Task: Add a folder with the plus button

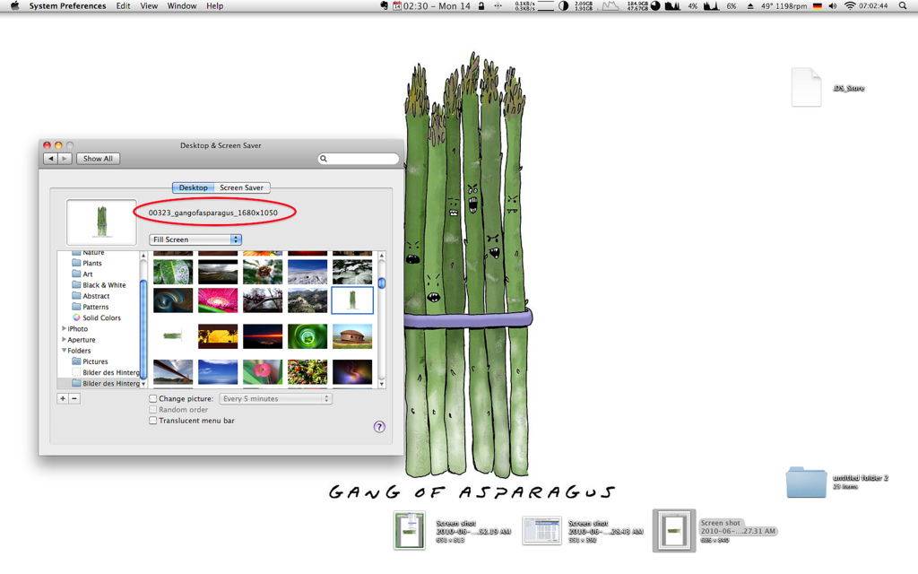Action: click(63, 398)
